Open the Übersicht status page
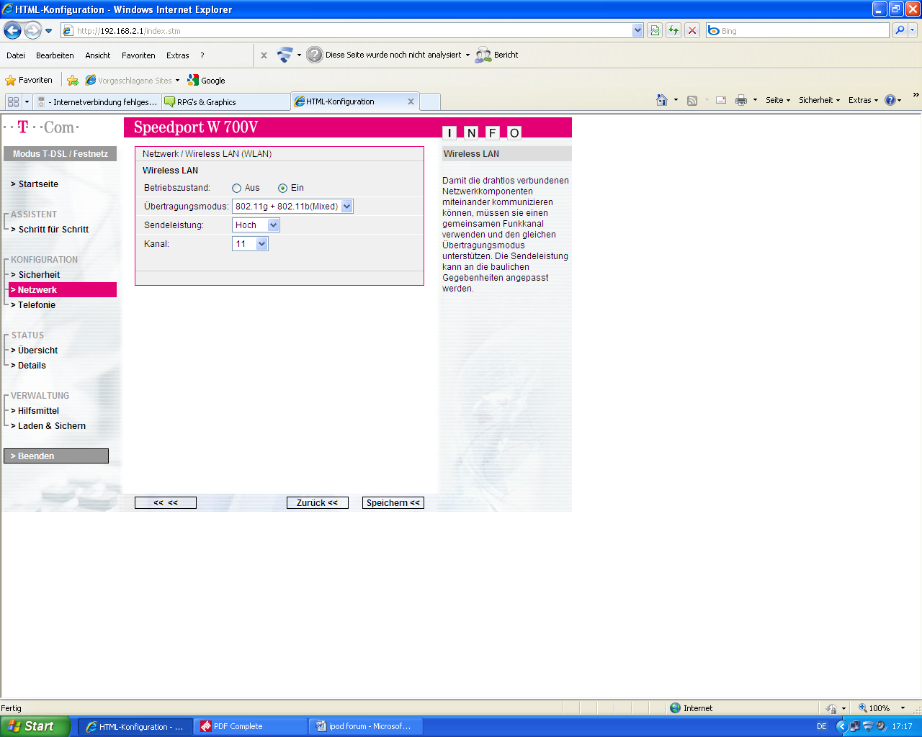Image resolution: width=922 pixels, height=737 pixels. pos(37,351)
